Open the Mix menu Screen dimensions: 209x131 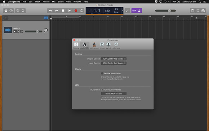click(54, 1)
